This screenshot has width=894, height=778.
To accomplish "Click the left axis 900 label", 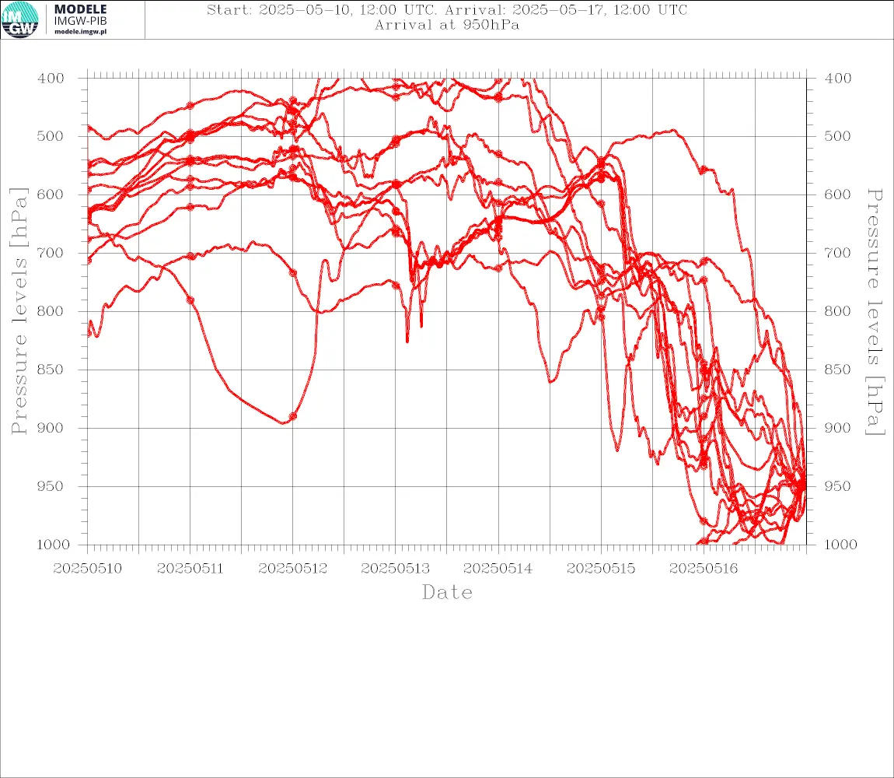I will pyautogui.click(x=51, y=428).
